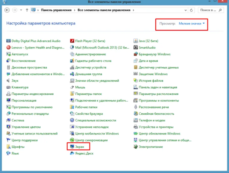Screen dimensions: 229x173
Task: Open the История файлов icon
Action: [136, 80]
